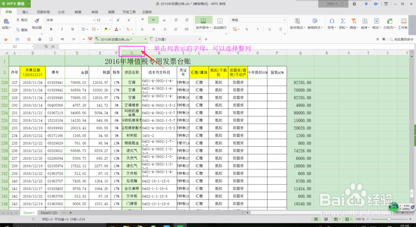Export to PDF from the quick toolbar
Image resolution: width=416 pixels, height=227 pixels.
pyautogui.click(x=29, y=39)
